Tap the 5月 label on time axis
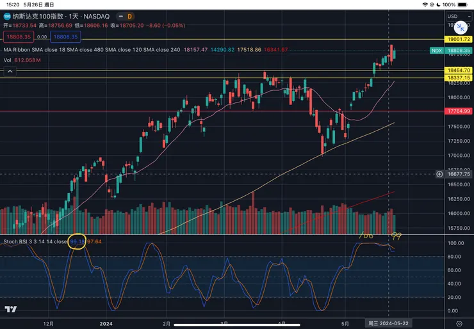The width and height of the screenshot is (474, 329). tap(345, 324)
